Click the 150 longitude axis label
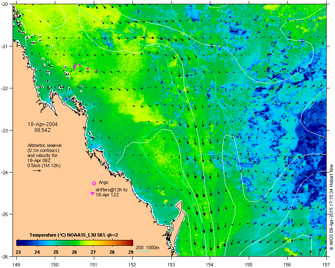 point(55,264)
